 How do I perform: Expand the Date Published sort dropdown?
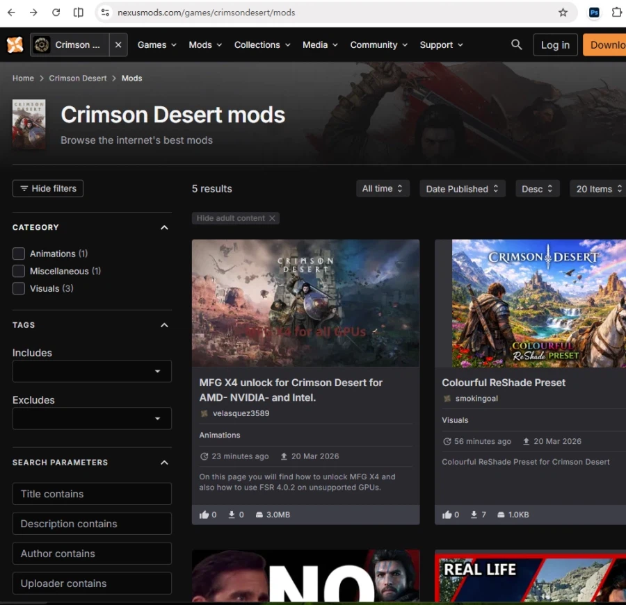pyautogui.click(x=463, y=189)
